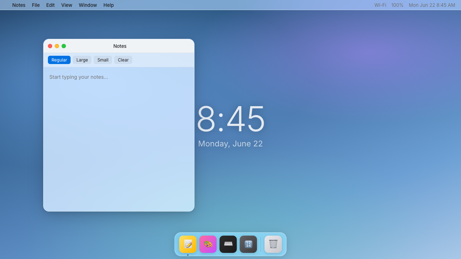Switch note text to Large

click(82, 60)
